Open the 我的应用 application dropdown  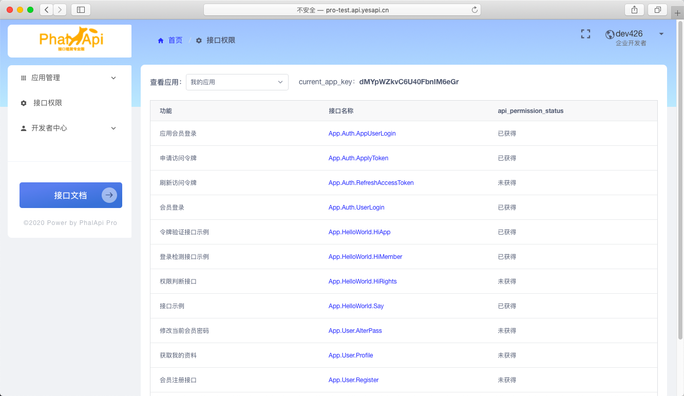237,82
